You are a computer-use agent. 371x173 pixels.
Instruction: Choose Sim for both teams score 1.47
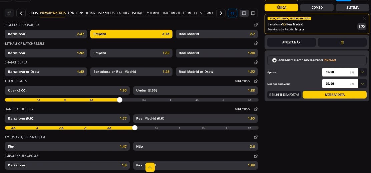[x=67, y=147]
